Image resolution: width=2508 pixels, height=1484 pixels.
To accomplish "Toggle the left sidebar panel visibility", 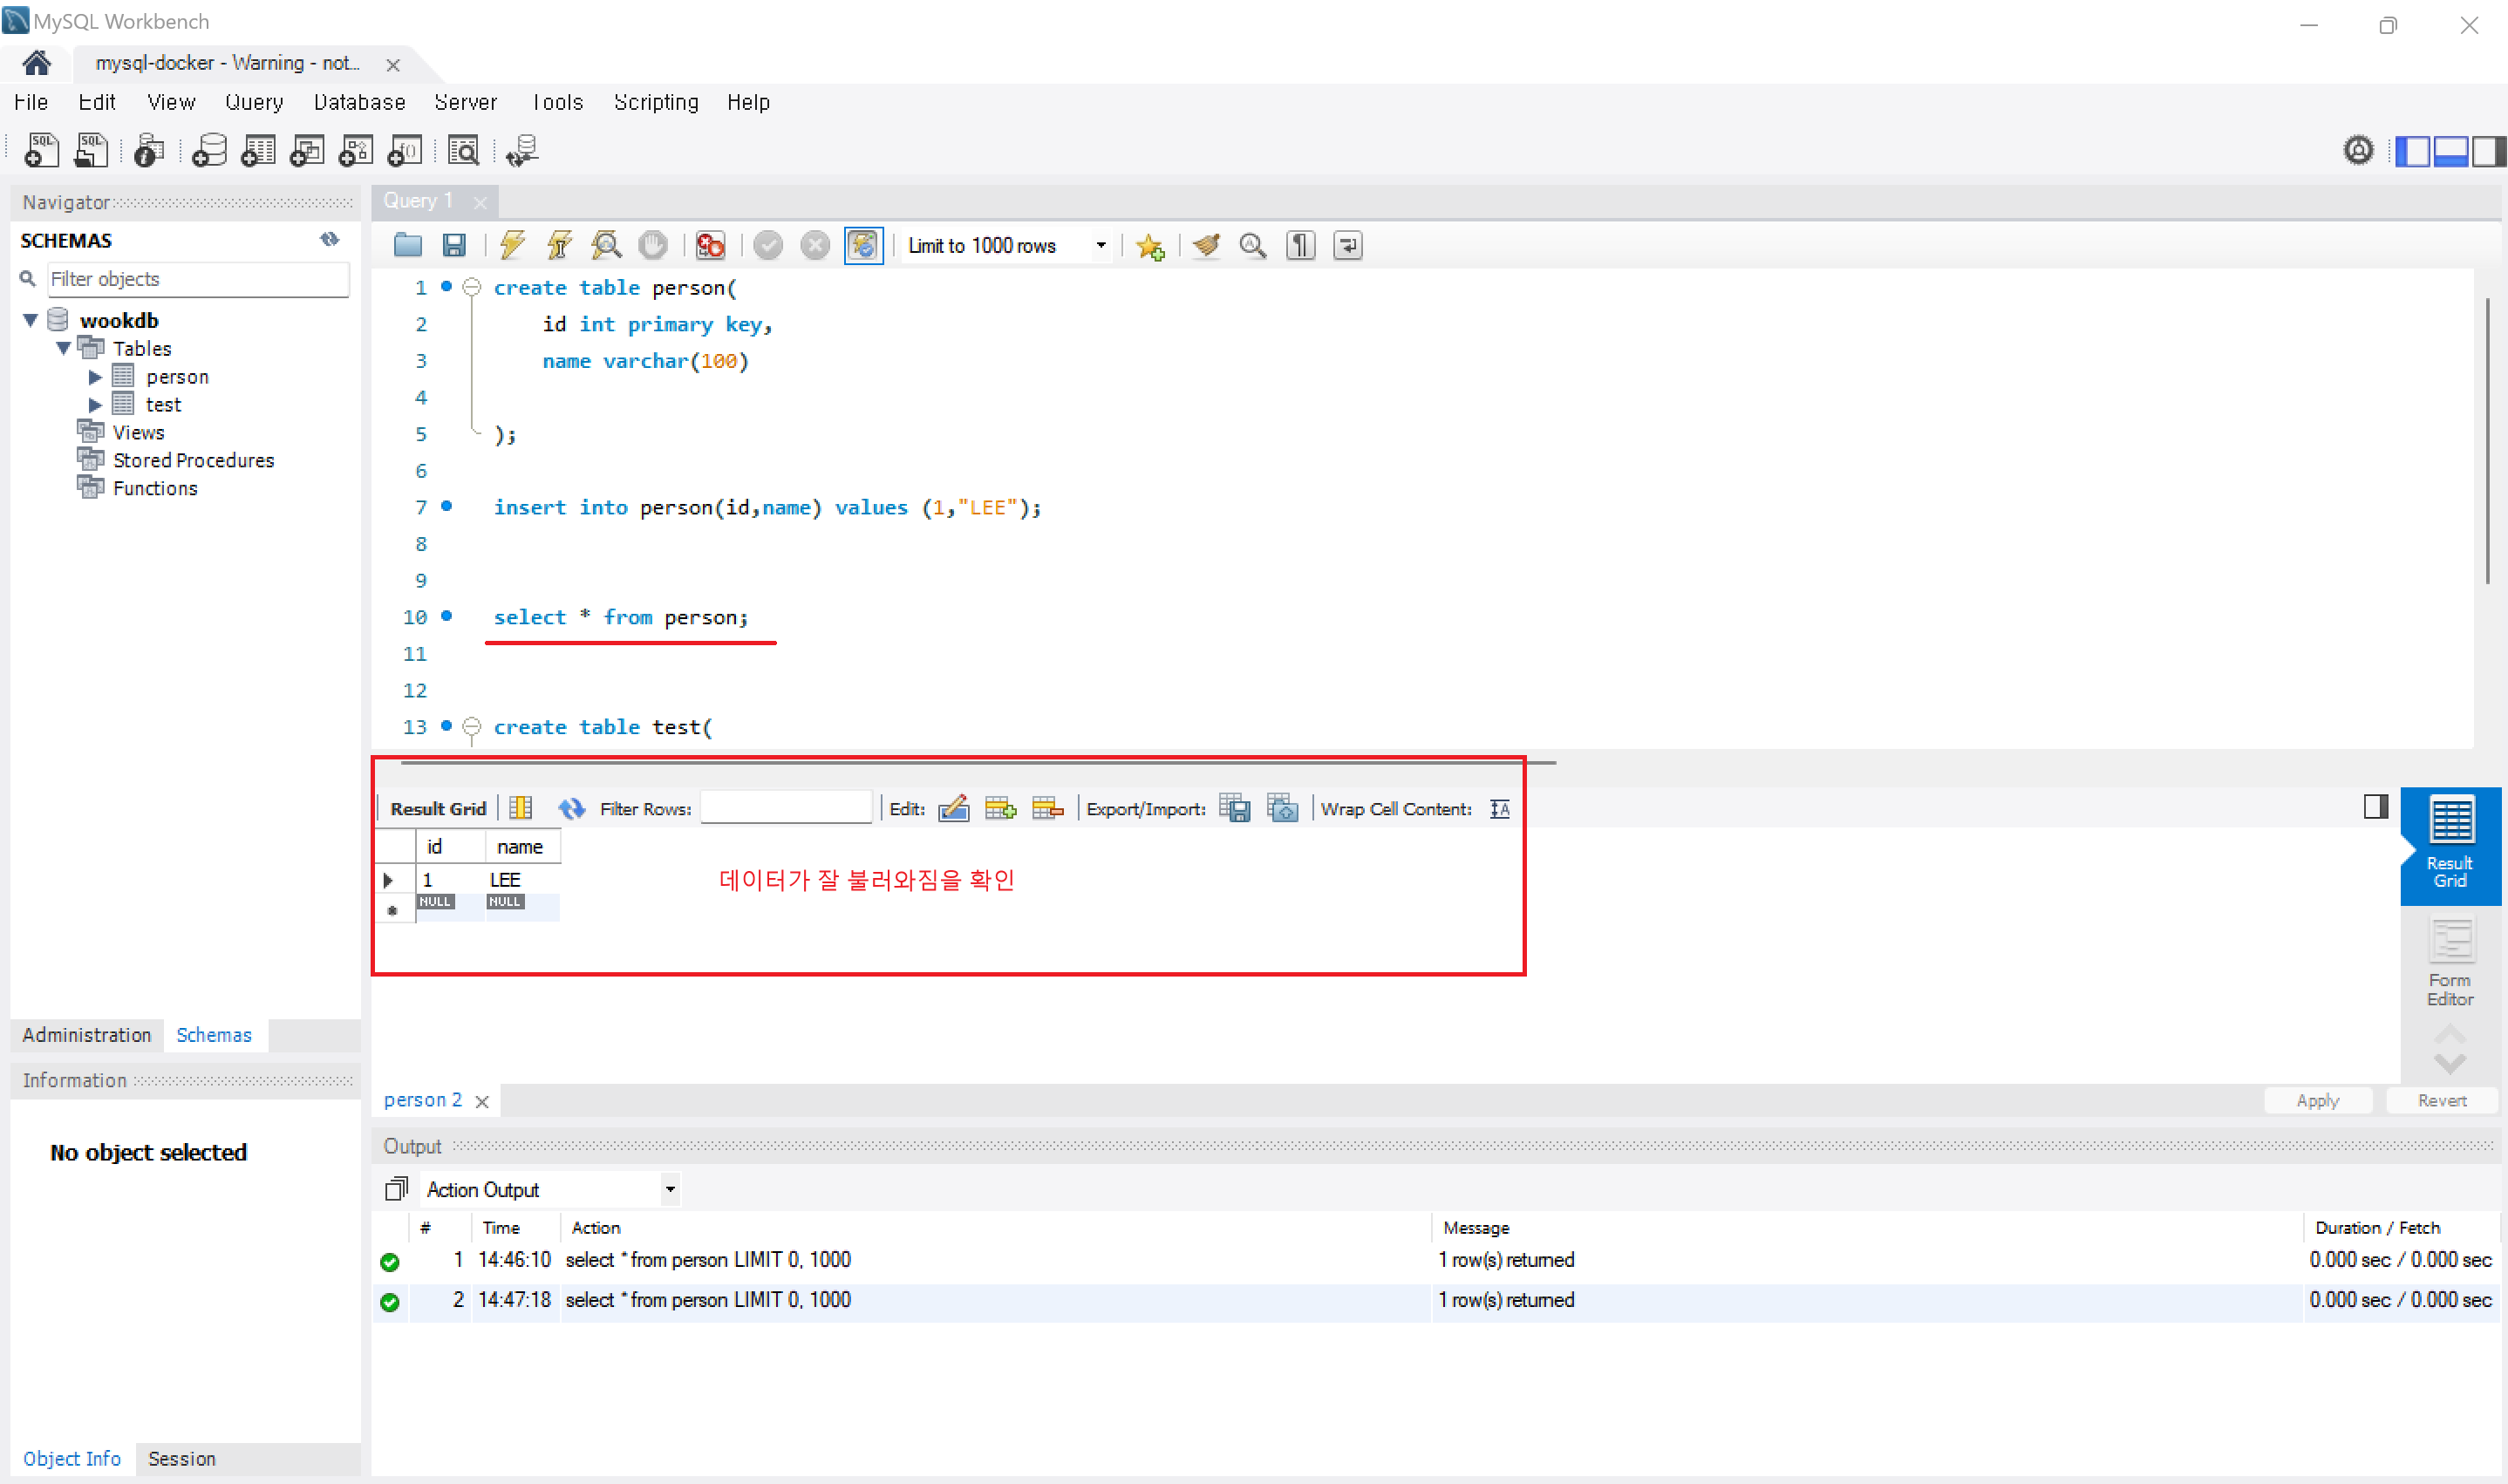I will point(2412,151).
